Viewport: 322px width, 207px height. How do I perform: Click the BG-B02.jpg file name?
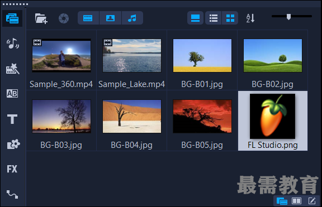point(272,84)
